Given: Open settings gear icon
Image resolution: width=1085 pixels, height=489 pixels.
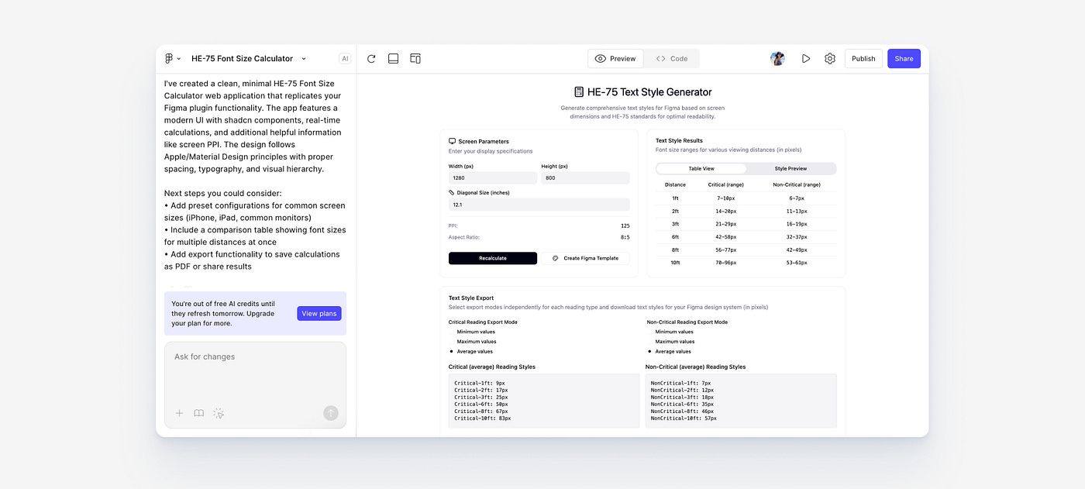Looking at the screenshot, I should tap(830, 59).
